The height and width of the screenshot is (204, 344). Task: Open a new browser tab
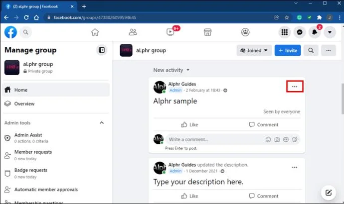[x=84, y=6]
